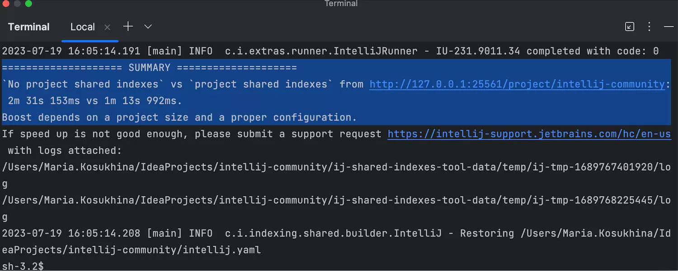Screen dimensions: 678x271
Task: Click the Terminal tool window label
Action: [28, 27]
